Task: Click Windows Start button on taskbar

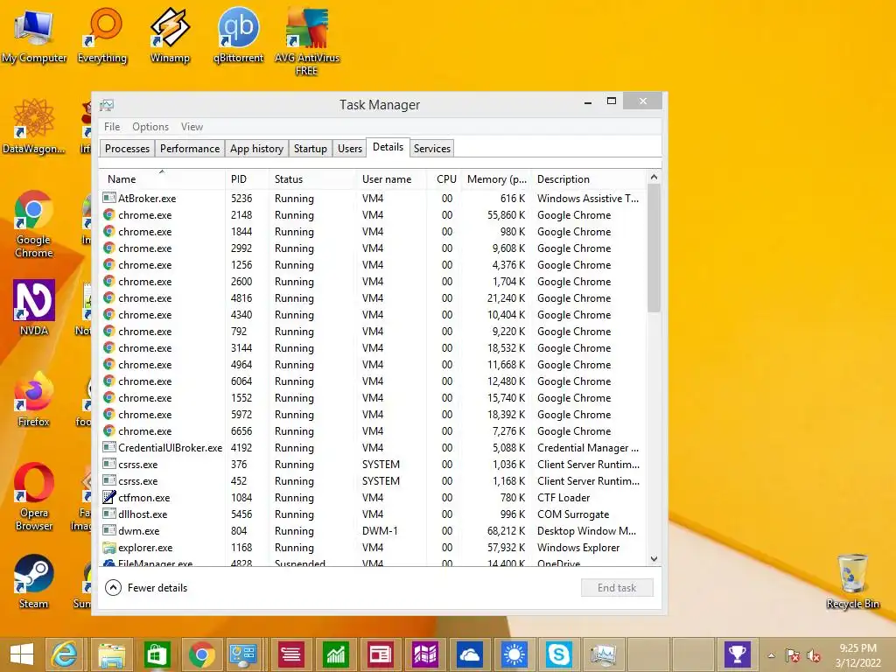Action: coord(22,654)
